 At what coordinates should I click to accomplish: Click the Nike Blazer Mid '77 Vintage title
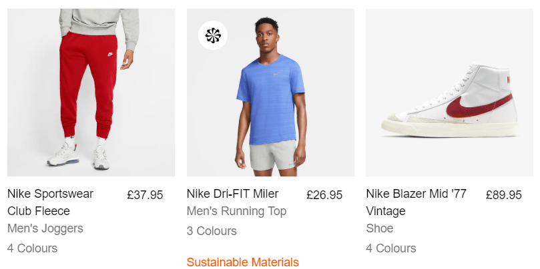416,202
